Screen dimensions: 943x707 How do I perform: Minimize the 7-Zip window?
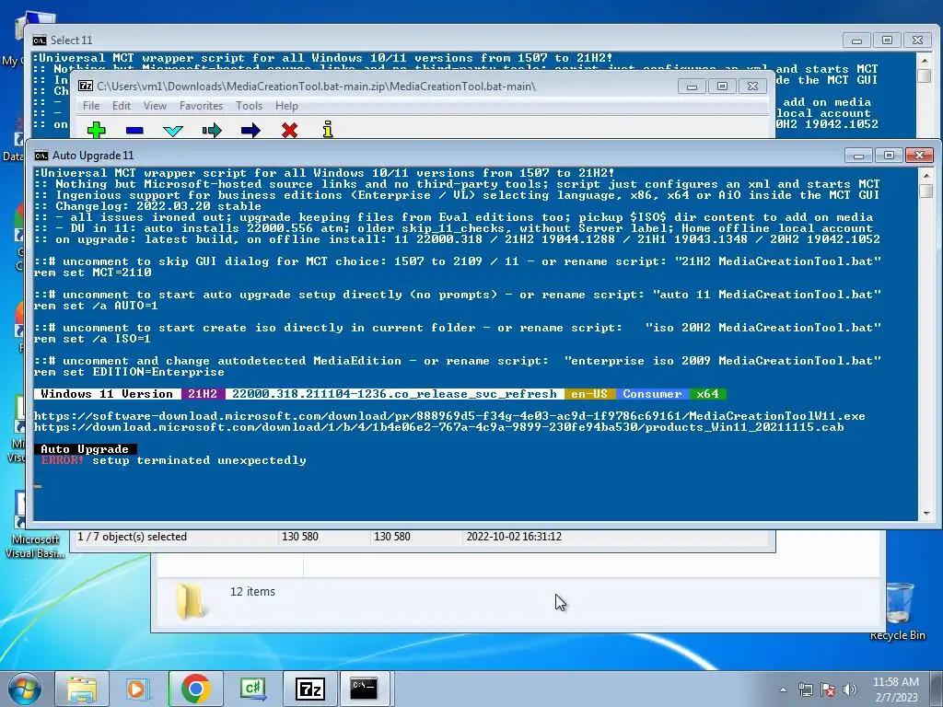tap(692, 87)
